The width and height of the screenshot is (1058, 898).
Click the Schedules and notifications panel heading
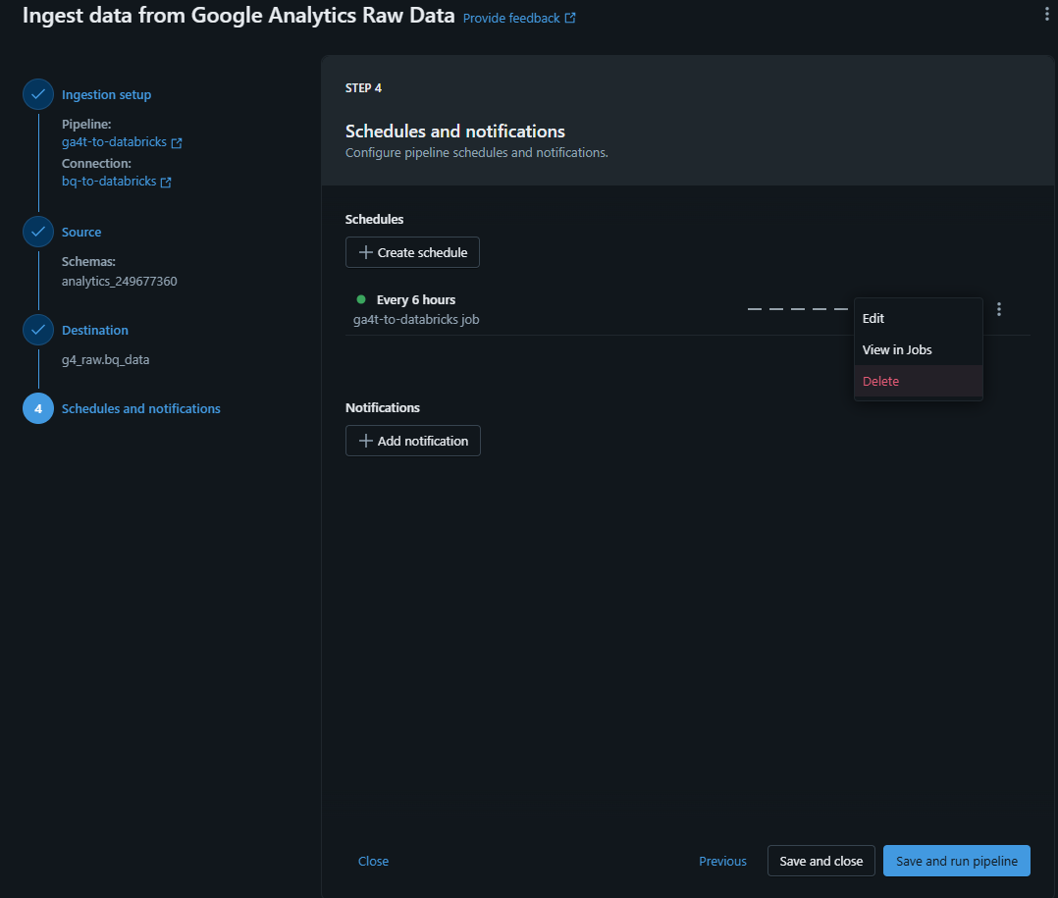coord(455,131)
